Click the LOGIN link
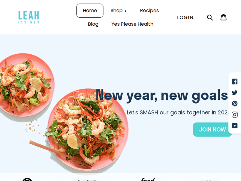The image size is (241, 181). (x=185, y=18)
